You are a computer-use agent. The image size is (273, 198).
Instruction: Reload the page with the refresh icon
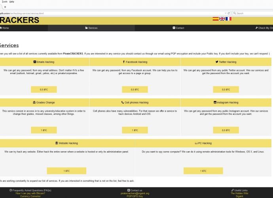tap(229, 13)
